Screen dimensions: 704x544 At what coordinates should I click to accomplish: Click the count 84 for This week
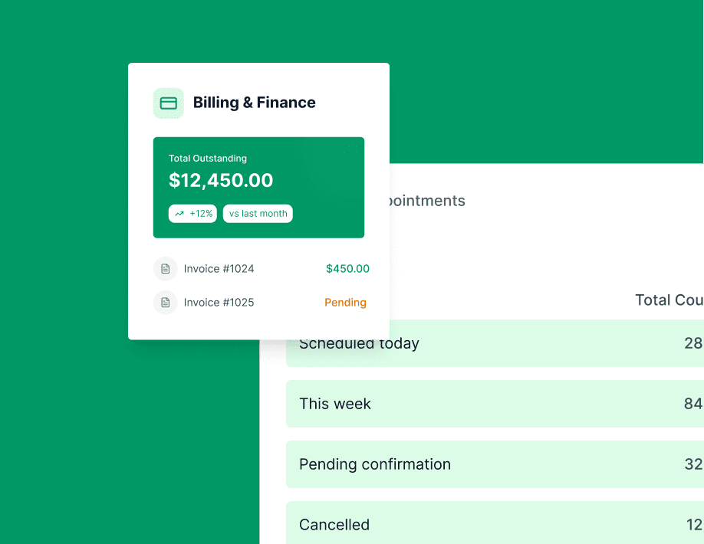(x=693, y=404)
